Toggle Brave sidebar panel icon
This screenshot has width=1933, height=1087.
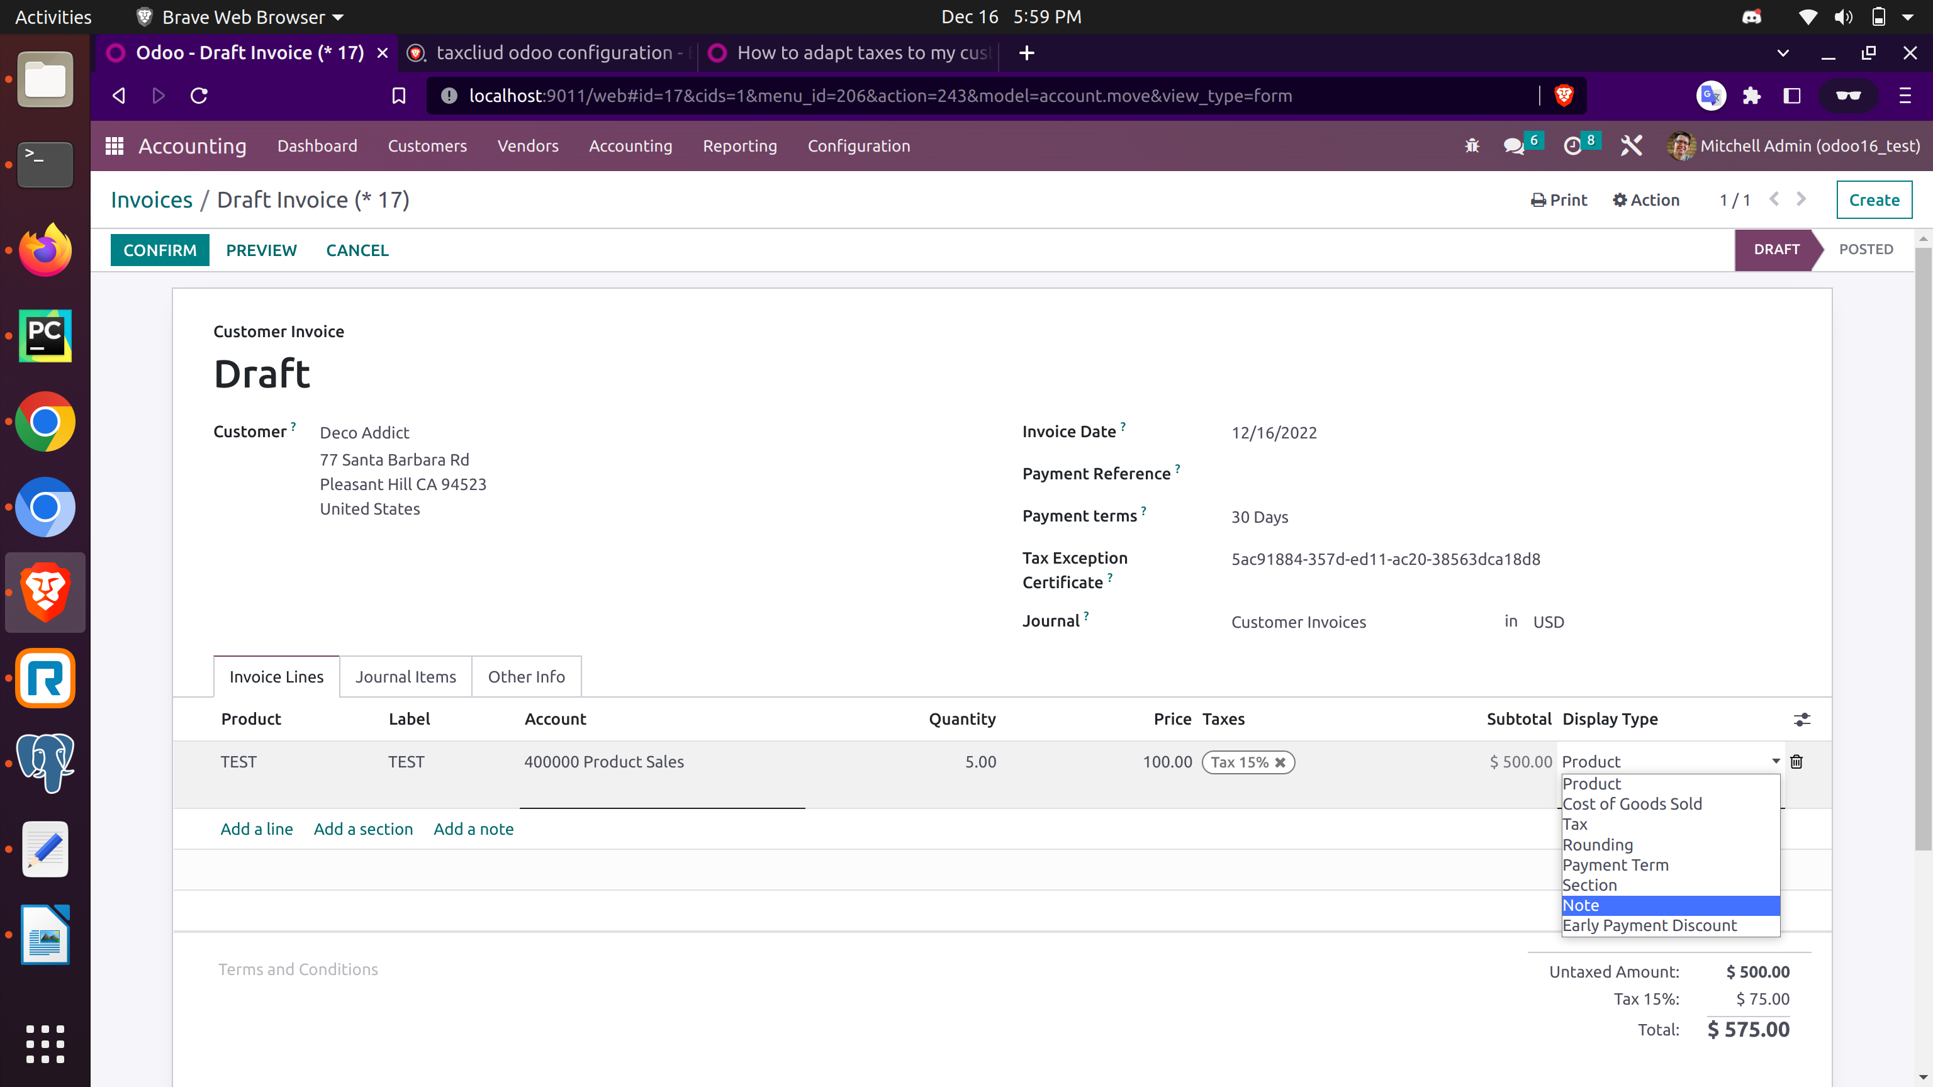click(1792, 95)
